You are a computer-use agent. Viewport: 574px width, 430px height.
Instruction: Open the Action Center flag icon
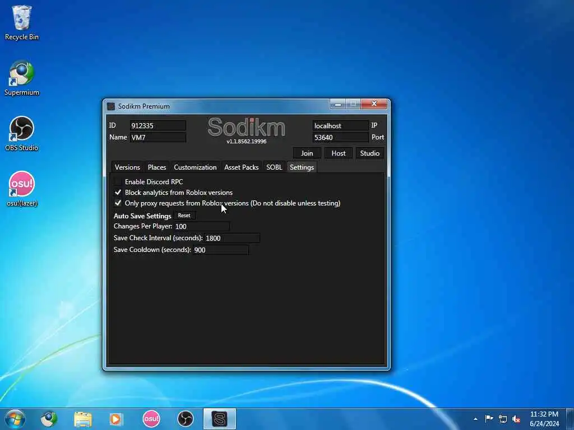click(x=489, y=419)
